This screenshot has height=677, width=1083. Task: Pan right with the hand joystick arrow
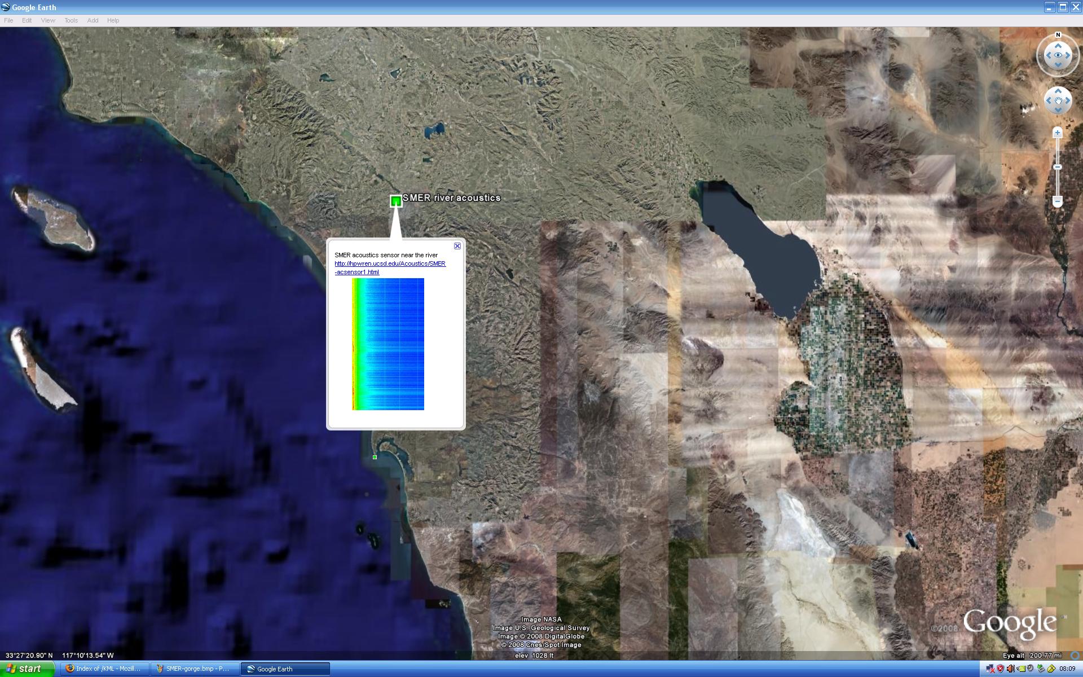[1068, 100]
